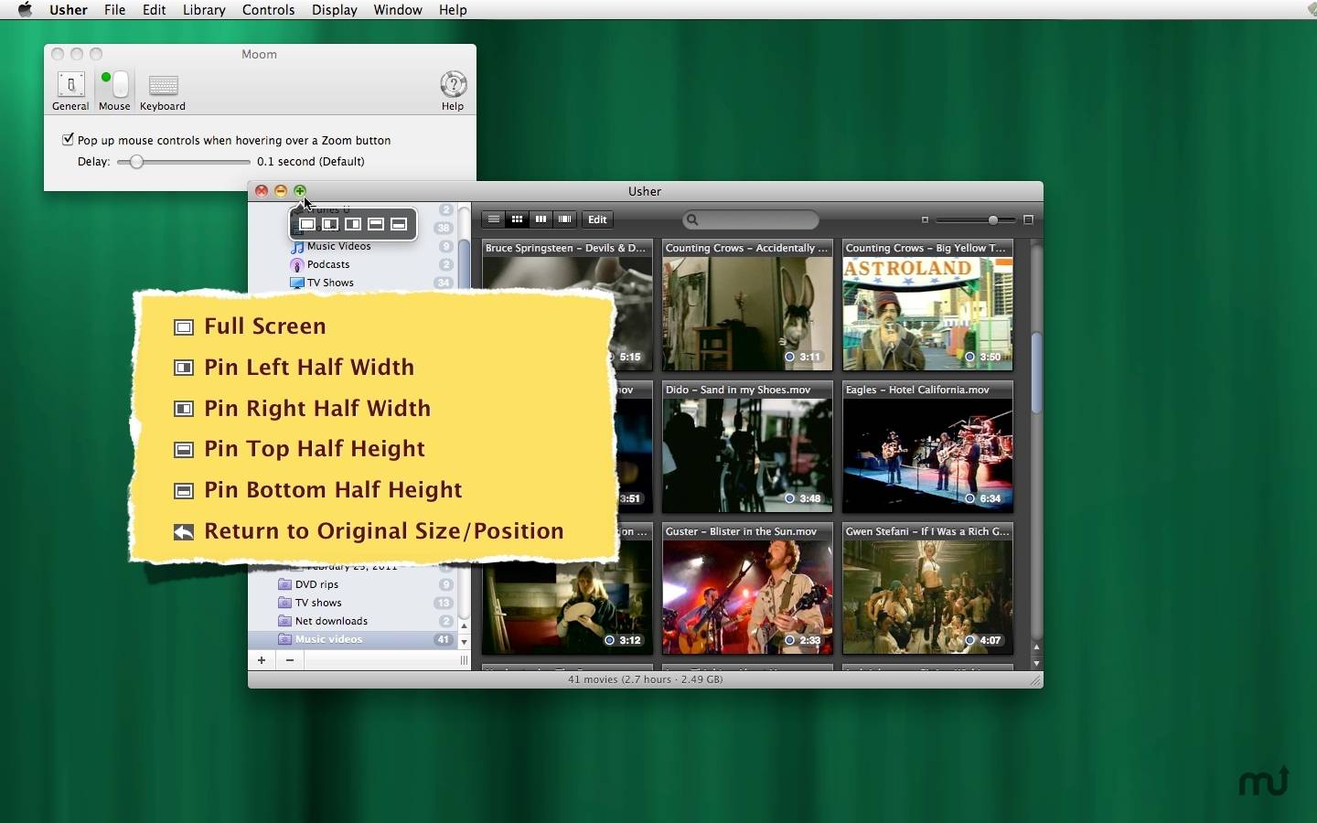
Task: Switch Usher to column view
Action: [x=541, y=219]
